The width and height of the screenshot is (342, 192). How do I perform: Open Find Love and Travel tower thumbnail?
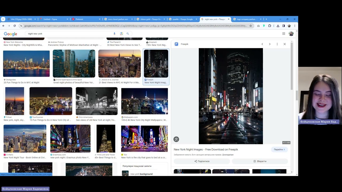click(x=106, y=139)
